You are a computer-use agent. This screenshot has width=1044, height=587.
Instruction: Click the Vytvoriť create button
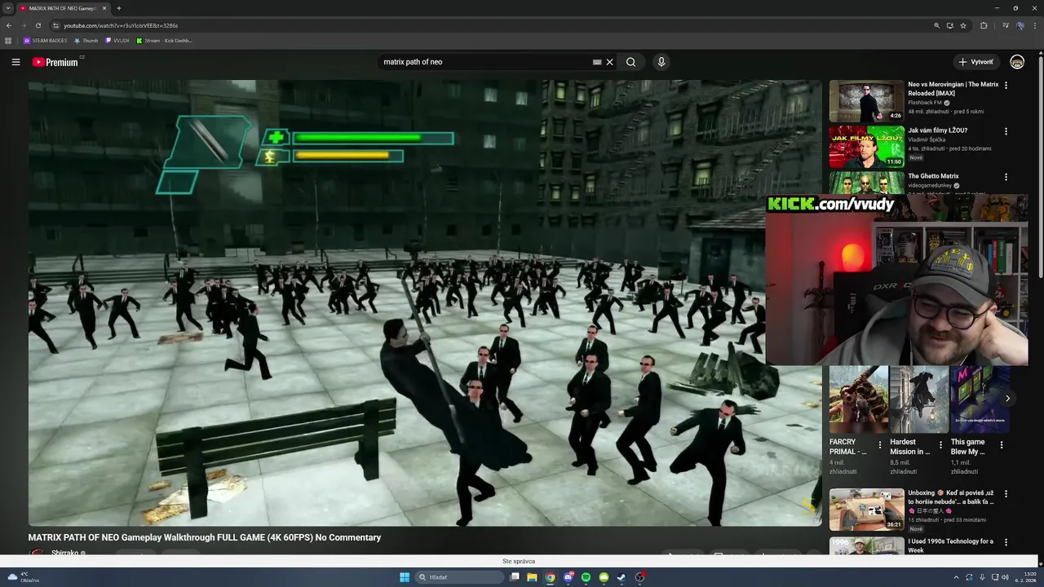point(976,62)
